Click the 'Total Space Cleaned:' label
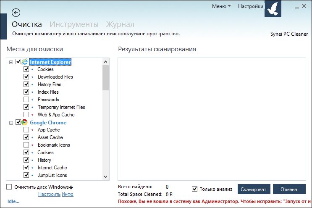Screen dimensions: 312x208 (140, 194)
